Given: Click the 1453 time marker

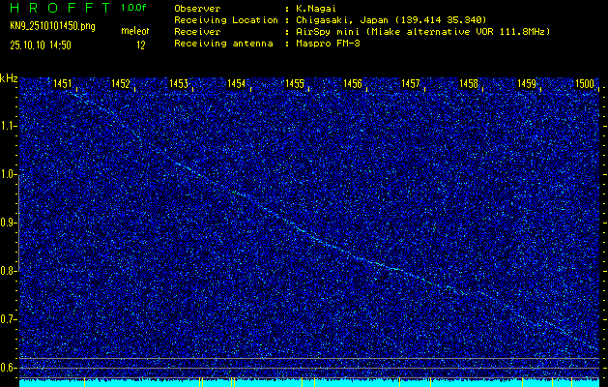Looking at the screenshot, I should tap(179, 84).
